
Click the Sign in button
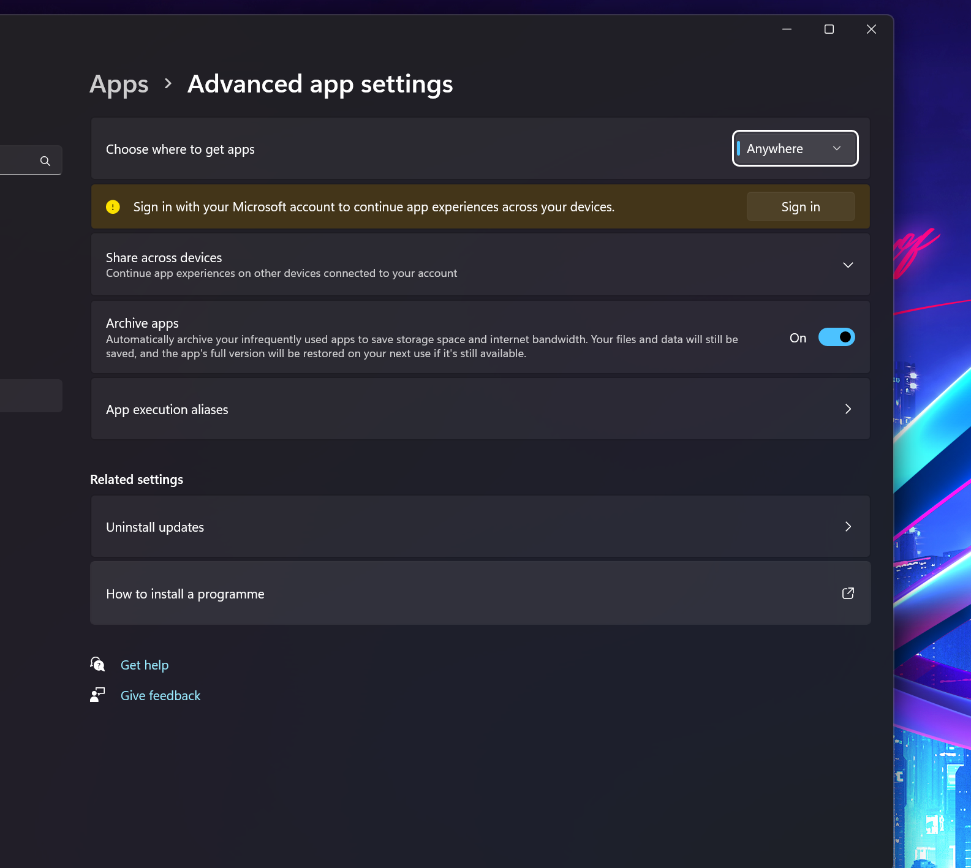tap(801, 206)
